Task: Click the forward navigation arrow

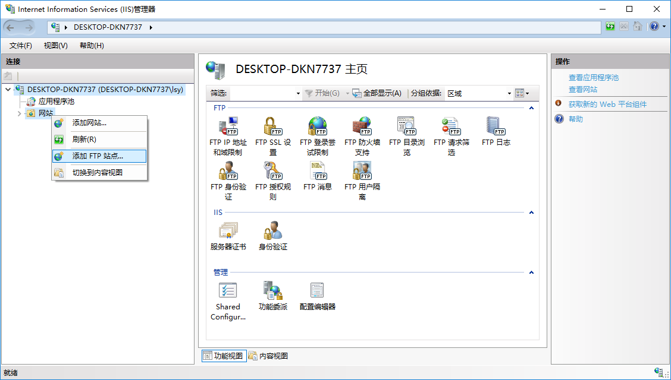Action: [29, 28]
